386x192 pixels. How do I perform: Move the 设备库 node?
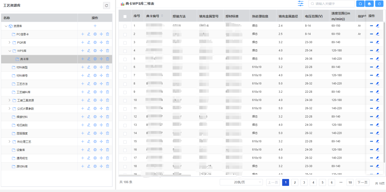(101, 150)
